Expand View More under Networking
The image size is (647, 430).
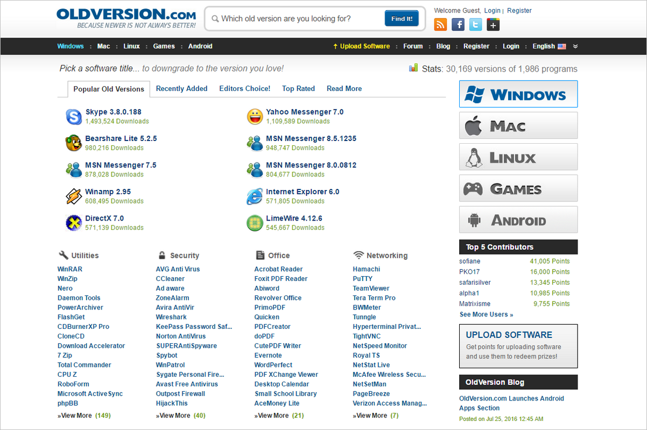tap(376, 415)
